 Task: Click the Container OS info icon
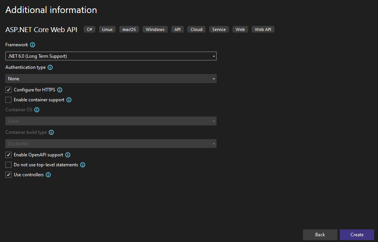click(37, 110)
